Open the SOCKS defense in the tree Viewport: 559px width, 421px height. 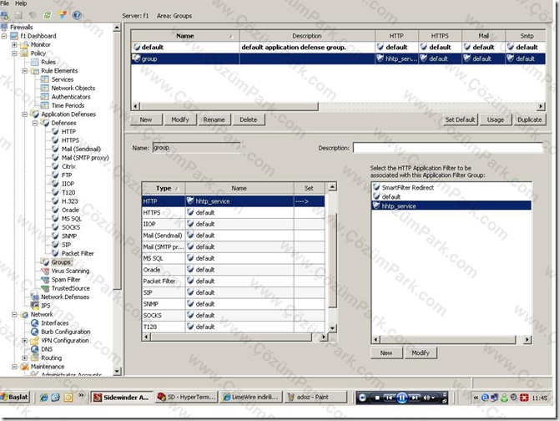click(x=71, y=227)
